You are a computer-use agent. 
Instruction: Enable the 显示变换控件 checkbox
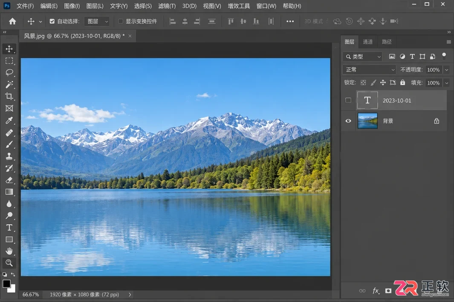(121, 21)
